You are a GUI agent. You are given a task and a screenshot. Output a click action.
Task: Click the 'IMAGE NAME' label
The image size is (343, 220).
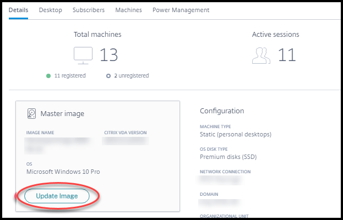pyautogui.click(x=40, y=133)
